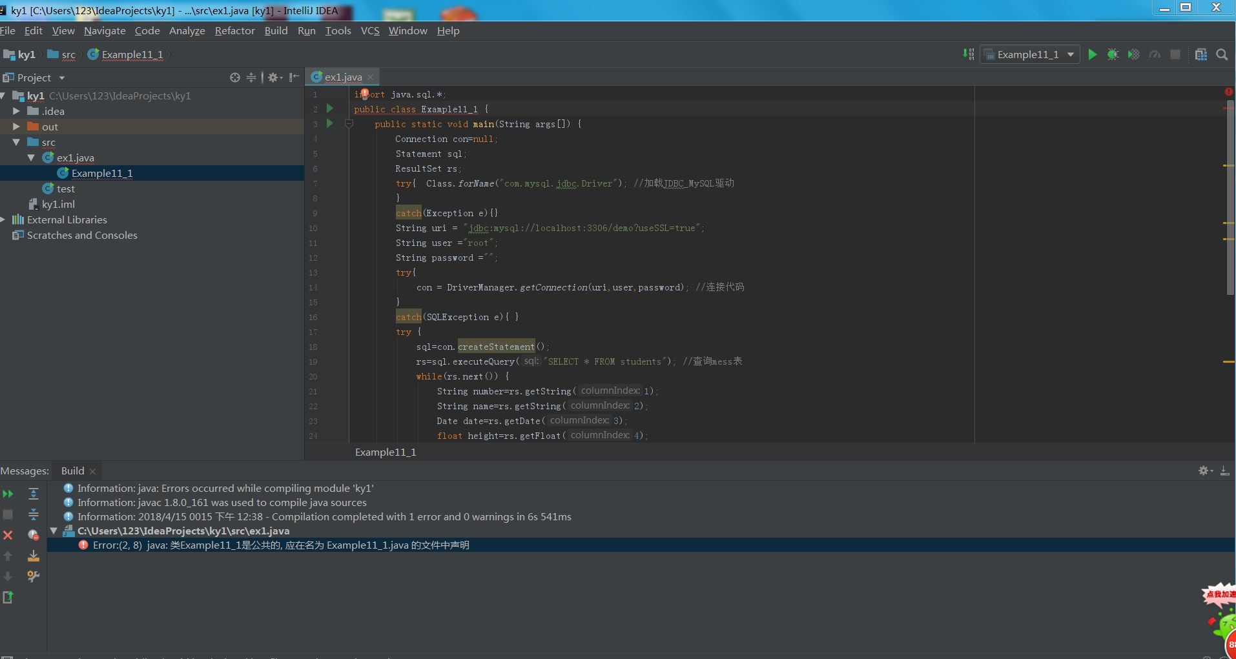The image size is (1236, 659).
Task: Click the pin/hide icon of Messages panel
Action: [1224, 471]
